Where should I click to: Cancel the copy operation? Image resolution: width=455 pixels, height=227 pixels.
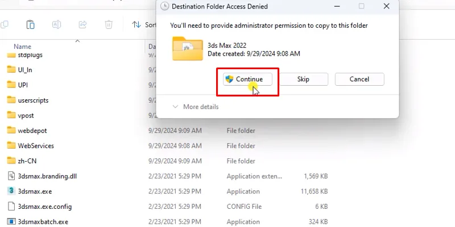coord(359,79)
